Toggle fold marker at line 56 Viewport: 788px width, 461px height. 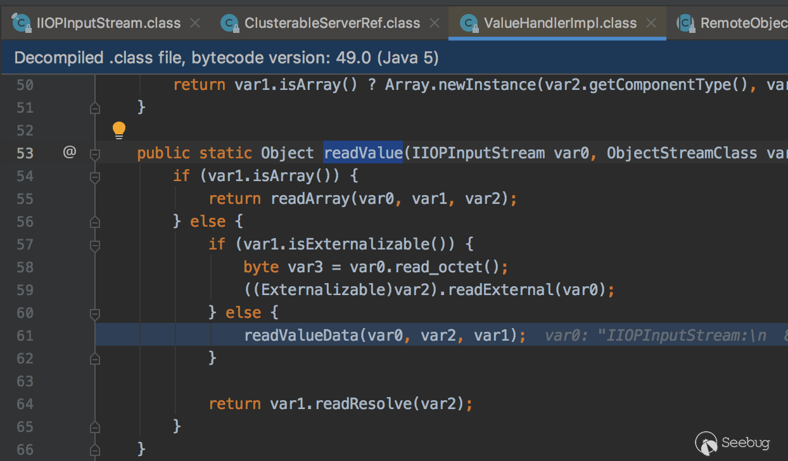(x=95, y=222)
